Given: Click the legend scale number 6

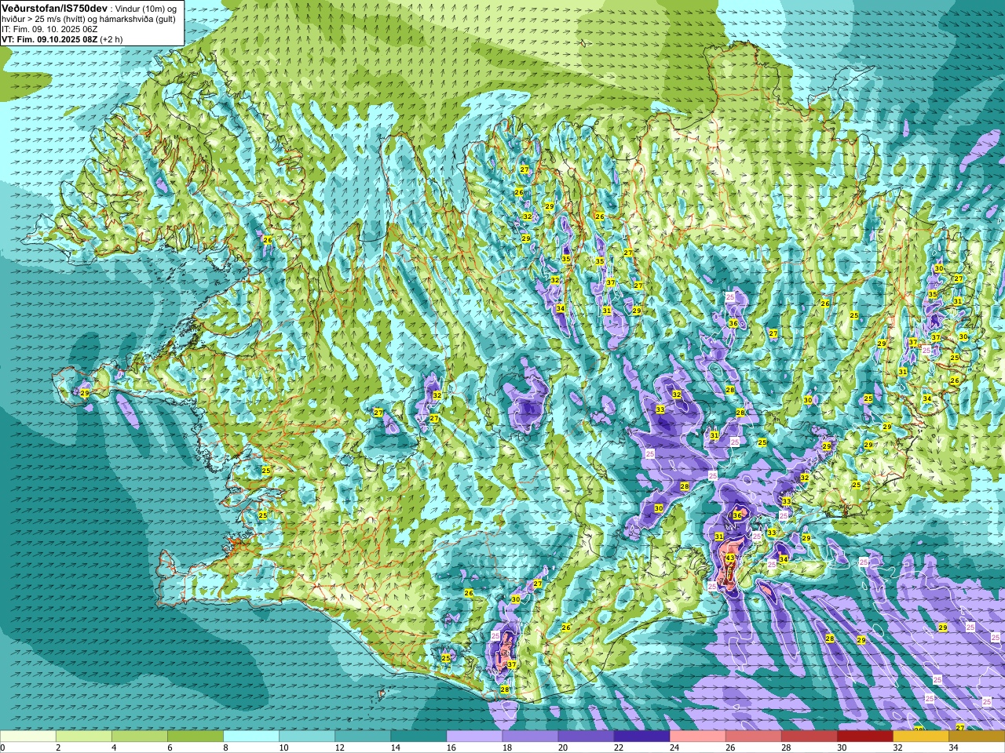Looking at the screenshot, I should click(170, 748).
